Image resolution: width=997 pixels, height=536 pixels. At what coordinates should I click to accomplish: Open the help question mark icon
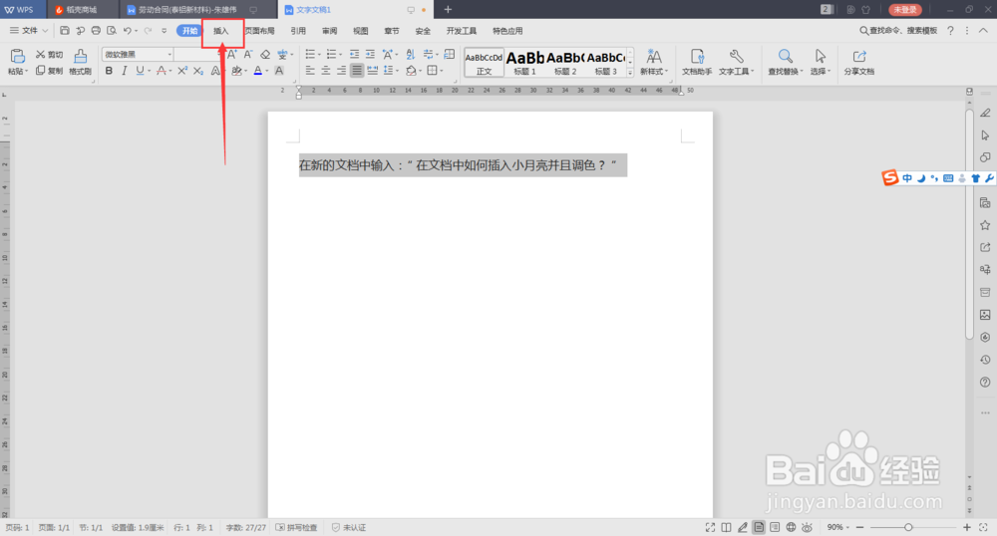(950, 31)
